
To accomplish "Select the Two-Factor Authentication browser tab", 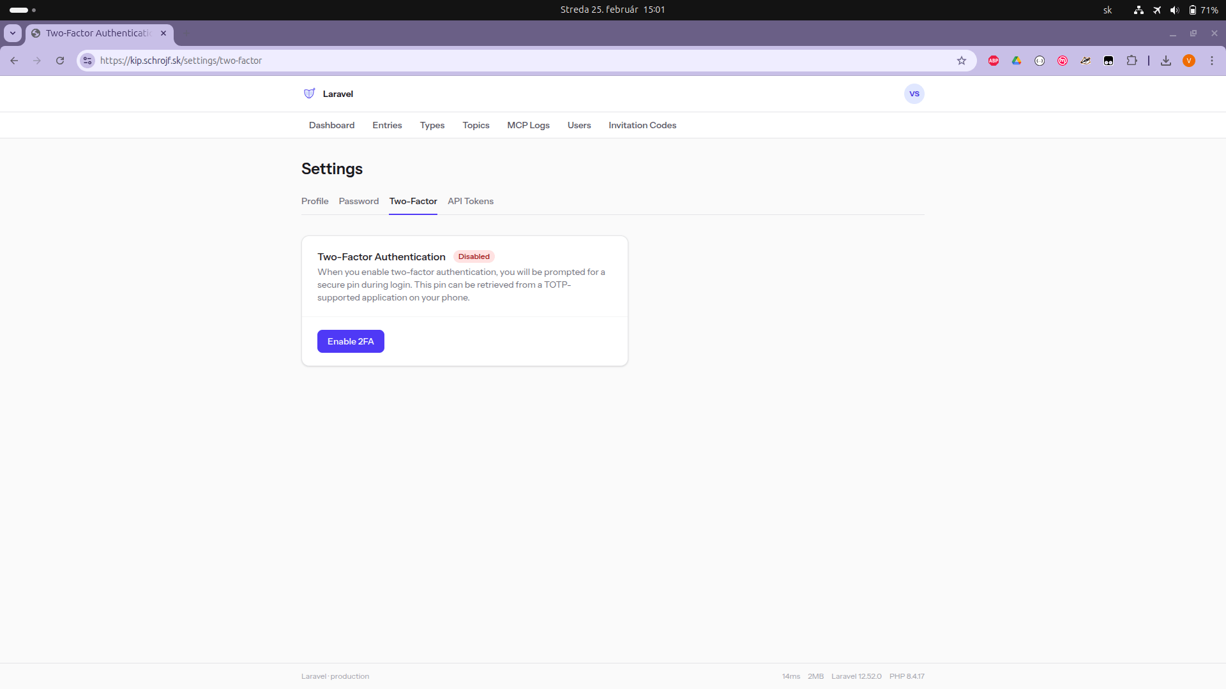I will [99, 33].
